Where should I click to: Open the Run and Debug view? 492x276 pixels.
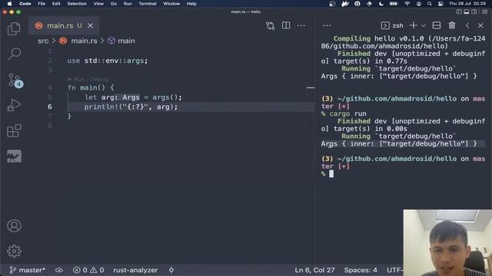click(14, 105)
